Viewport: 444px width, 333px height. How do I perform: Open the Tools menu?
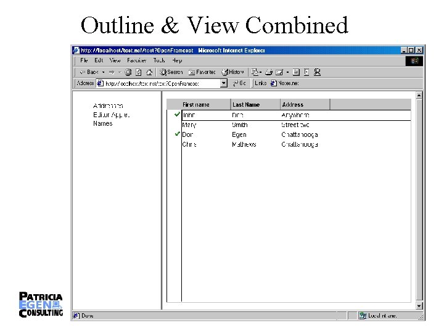[x=159, y=60]
